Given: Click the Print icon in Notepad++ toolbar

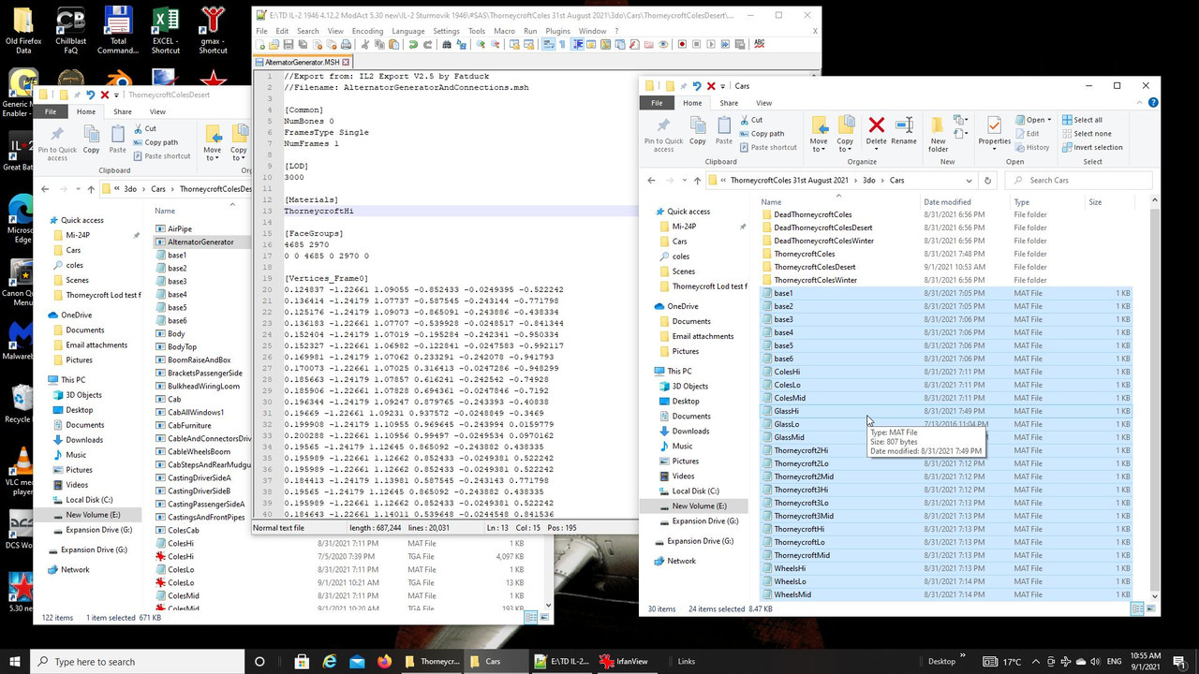Looking at the screenshot, I should click(346, 44).
